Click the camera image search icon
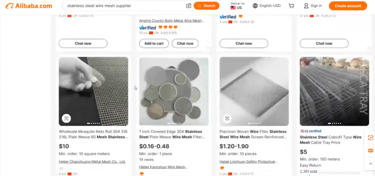 pyautogui.click(x=189, y=6)
